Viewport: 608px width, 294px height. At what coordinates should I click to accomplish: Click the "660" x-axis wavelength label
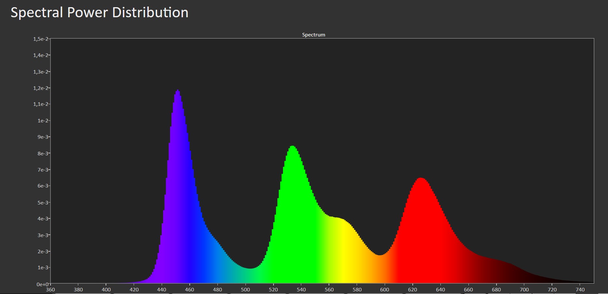[468, 289]
